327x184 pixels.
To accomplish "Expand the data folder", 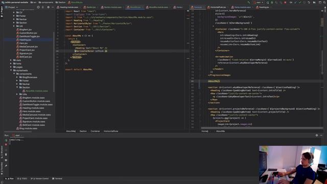I will 11,60.
